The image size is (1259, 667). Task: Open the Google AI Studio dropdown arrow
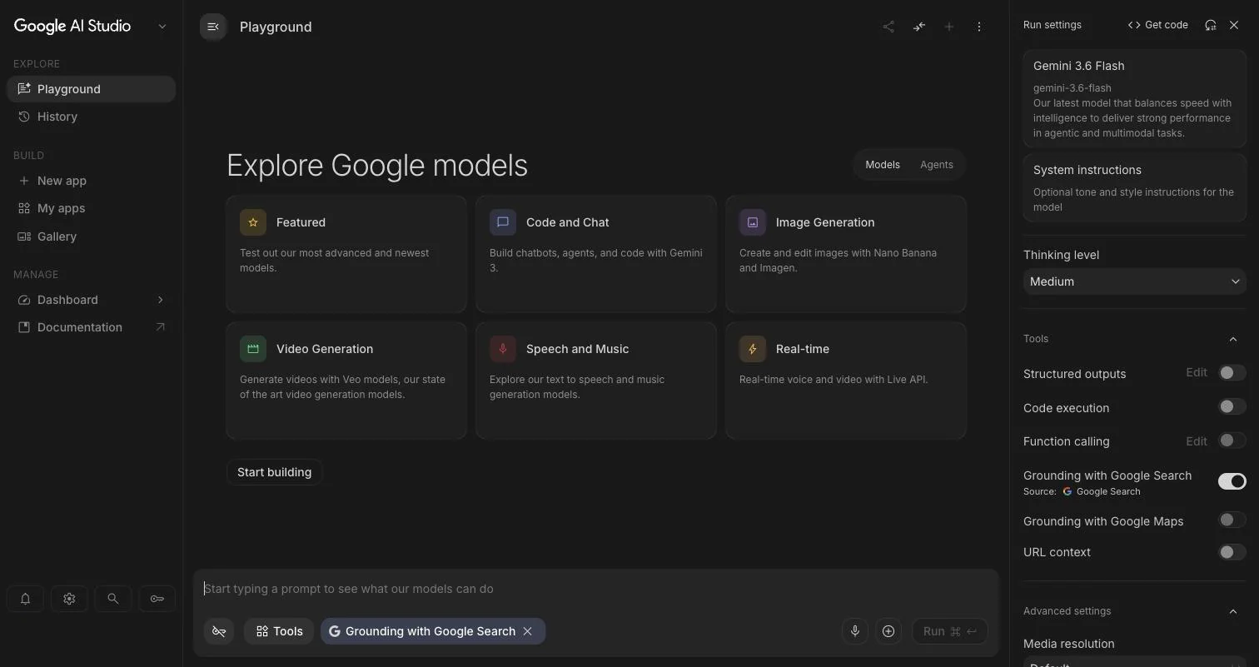coord(162,27)
